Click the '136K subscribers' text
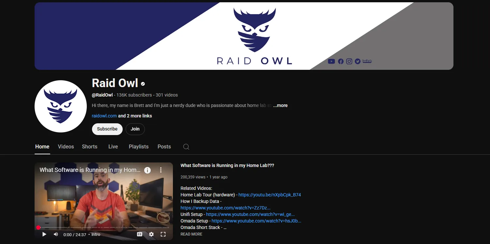Image resolution: width=490 pixels, height=244 pixels. click(134, 95)
